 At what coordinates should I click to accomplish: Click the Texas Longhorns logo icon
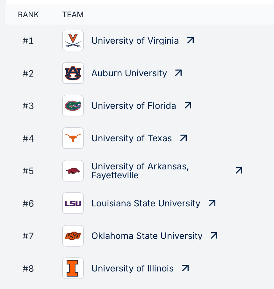(x=73, y=138)
